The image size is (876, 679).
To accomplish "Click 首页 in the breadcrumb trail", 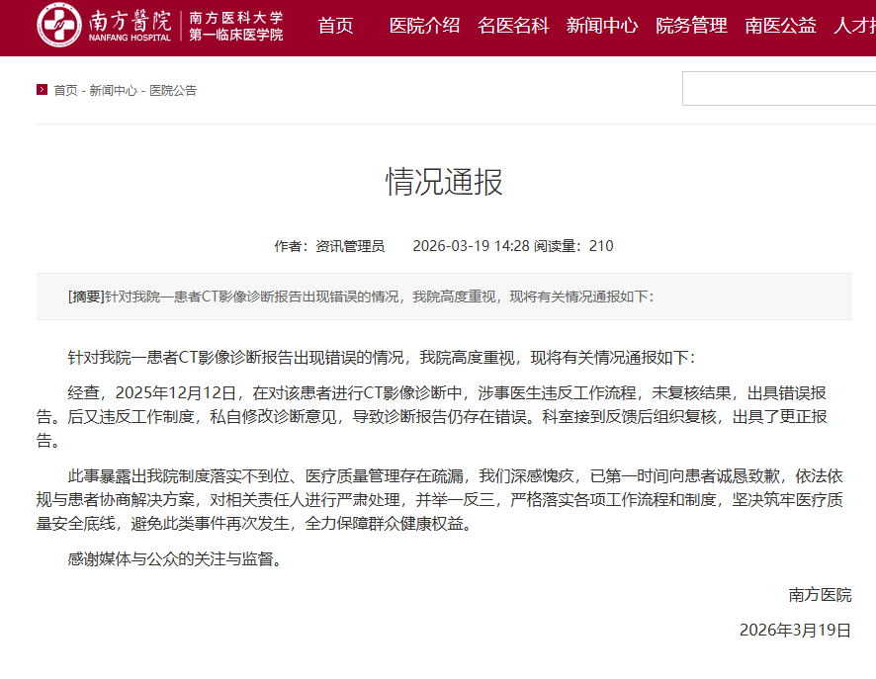I will [65, 90].
